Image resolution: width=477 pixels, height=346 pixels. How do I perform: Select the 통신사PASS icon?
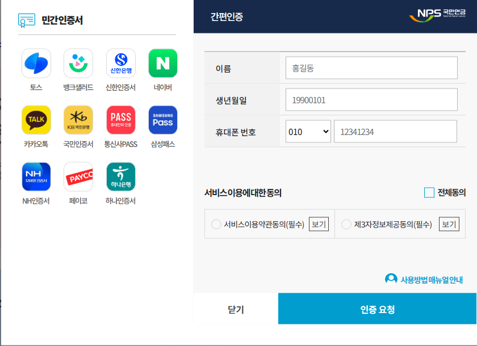pyautogui.click(x=120, y=120)
